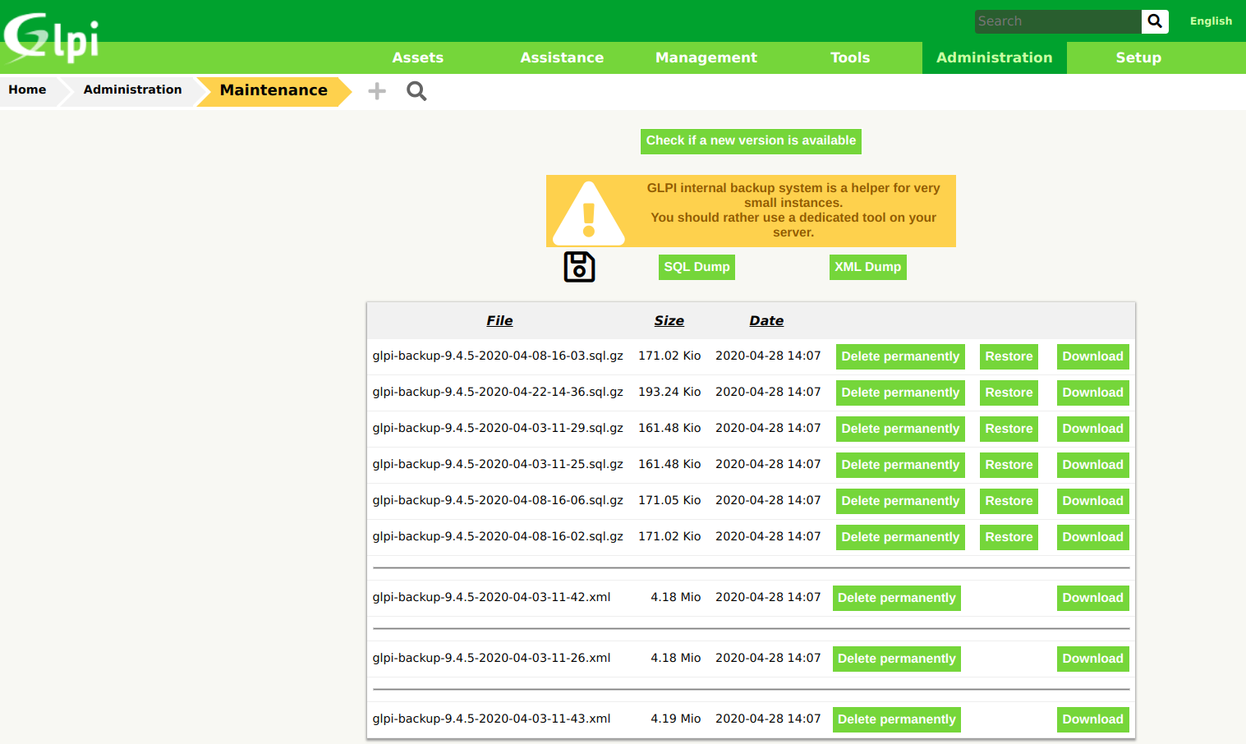Click the English language link

click(1211, 21)
